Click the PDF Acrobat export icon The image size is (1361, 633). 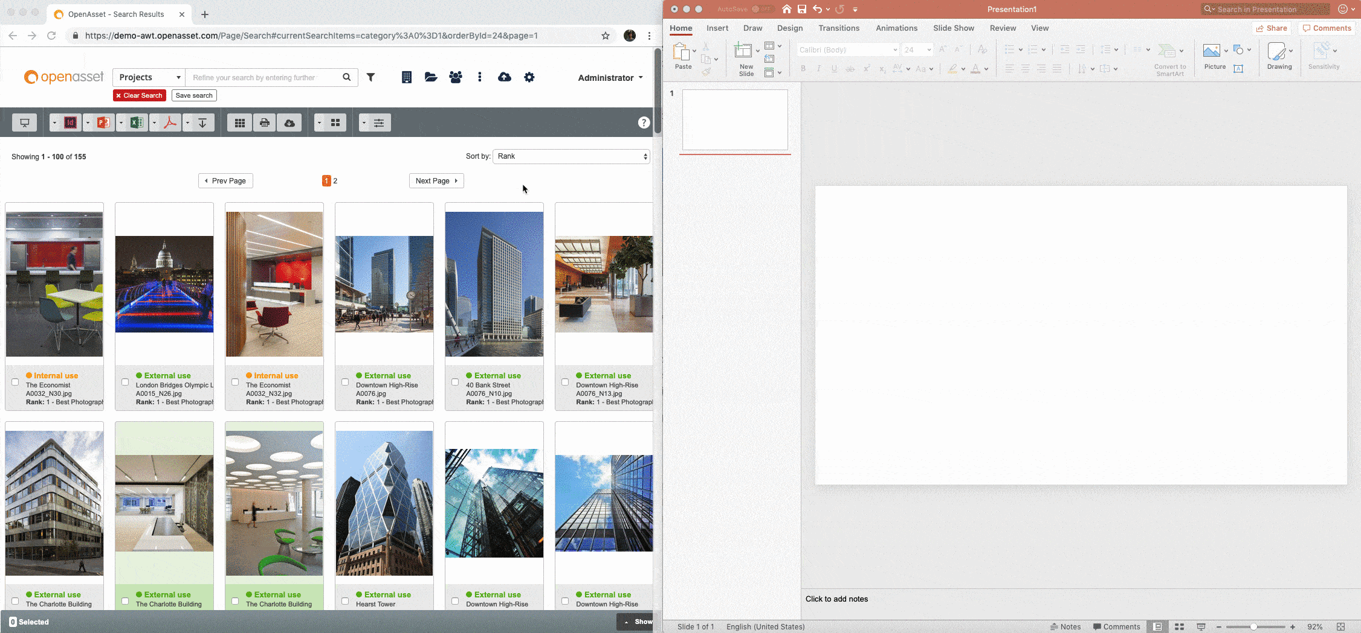pyautogui.click(x=170, y=122)
